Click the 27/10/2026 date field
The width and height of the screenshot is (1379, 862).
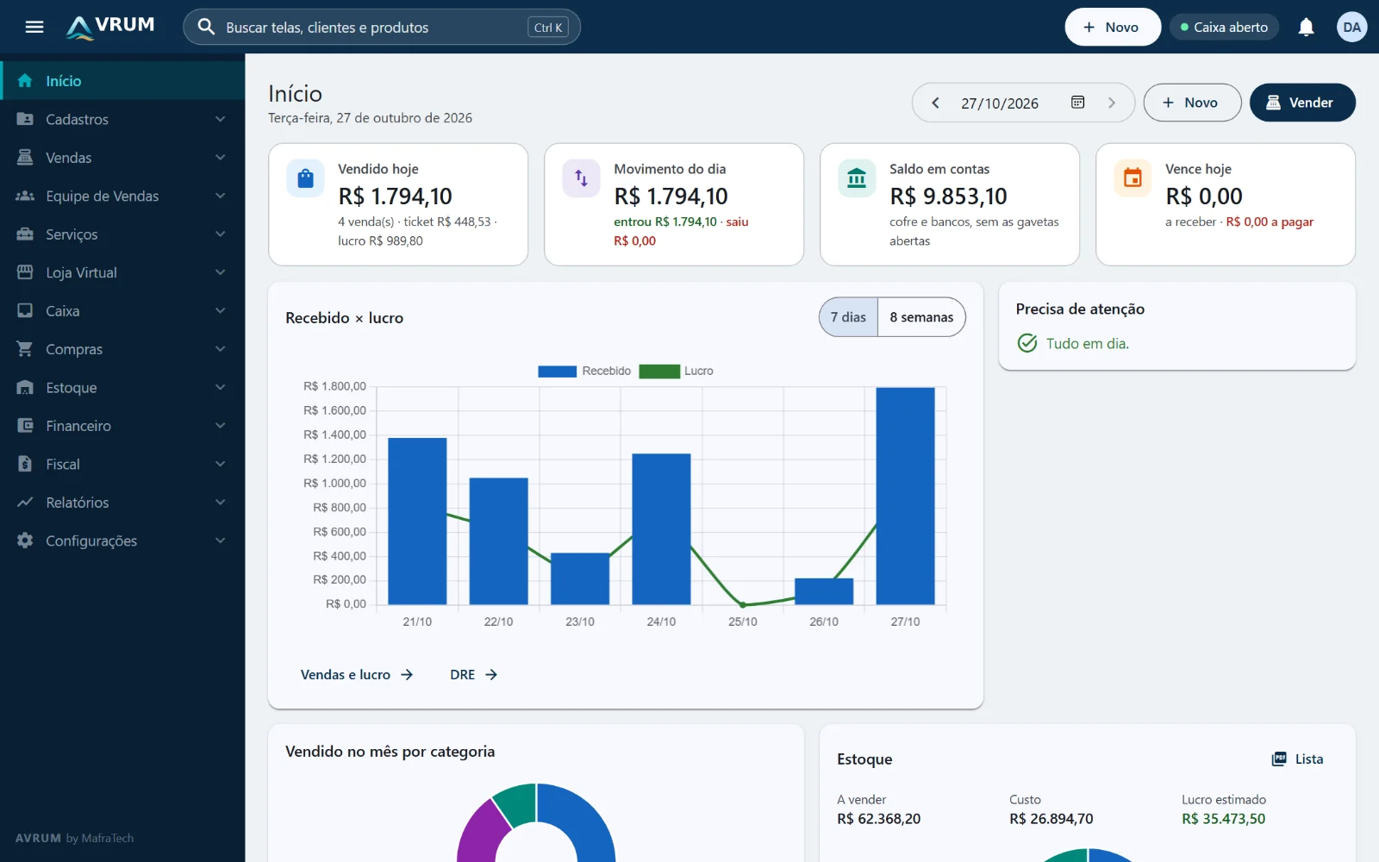point(1000,103)
